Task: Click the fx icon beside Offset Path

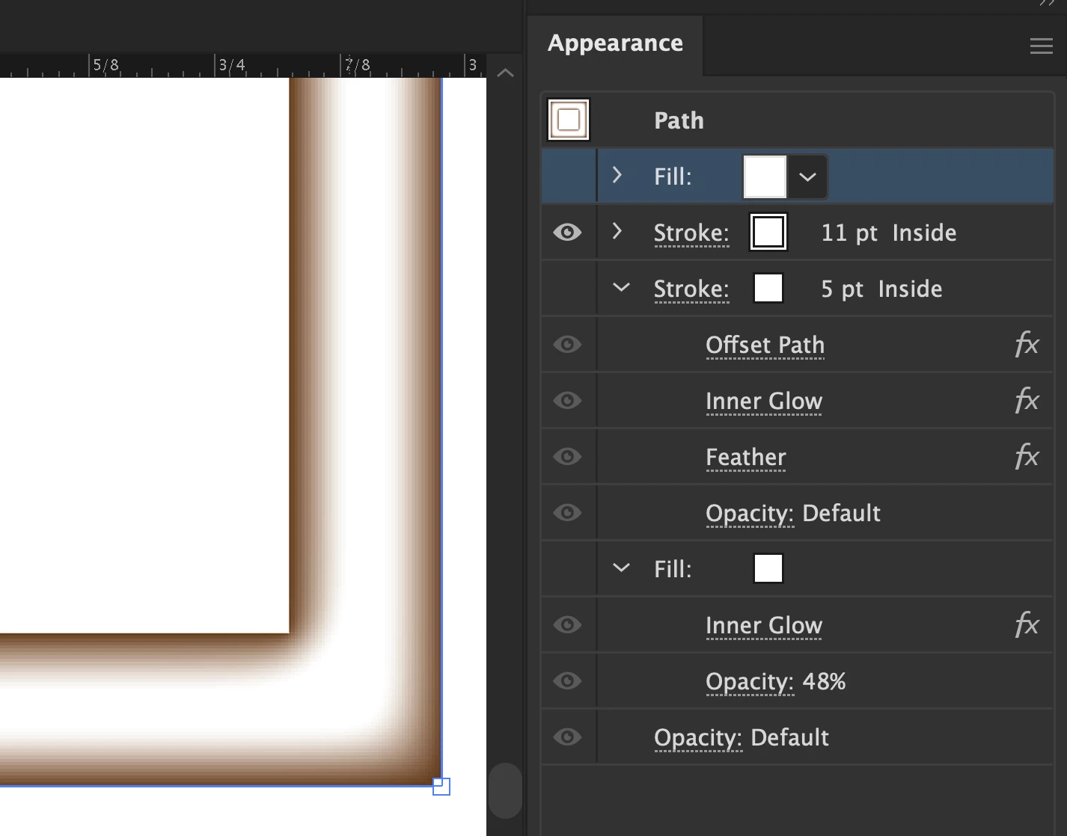Action: (1027, 345)
